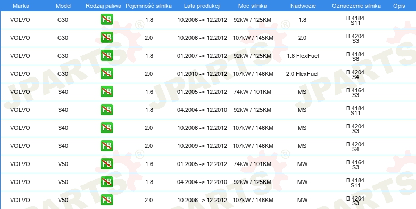The image size is (416, 209).
Task: Sort by Rodzaj paliwa header
Action: click(103, 6)
